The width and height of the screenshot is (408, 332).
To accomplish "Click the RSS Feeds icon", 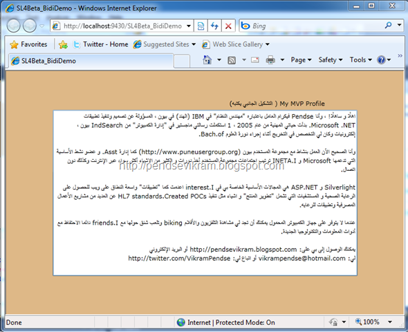I will [232, 60].
